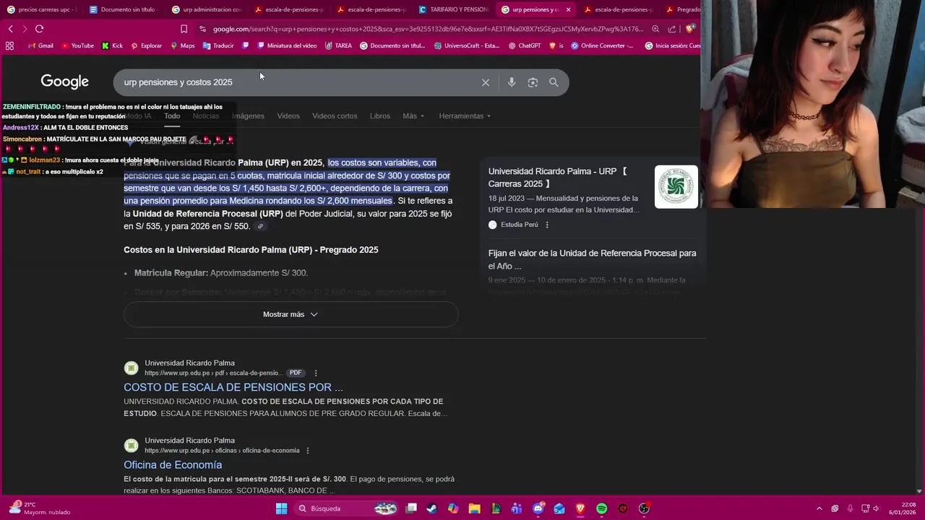Open the Gmail bookmark
Viewport: 925px width, 520px height.
pos(40,45)
